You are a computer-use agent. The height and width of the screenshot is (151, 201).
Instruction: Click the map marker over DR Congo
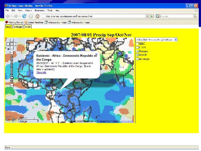pos(58,95)
